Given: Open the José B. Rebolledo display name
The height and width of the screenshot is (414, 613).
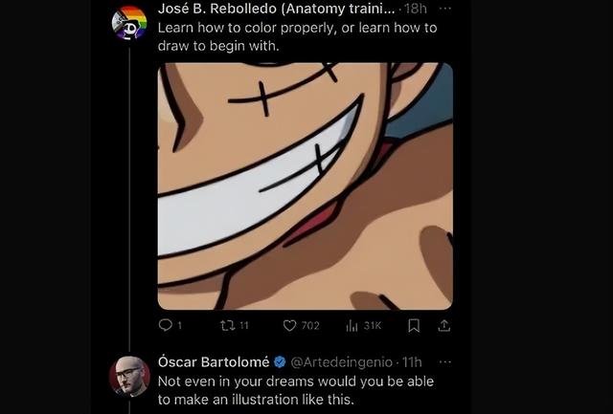Looking at the screenshot, I should (x=277, y=9).
